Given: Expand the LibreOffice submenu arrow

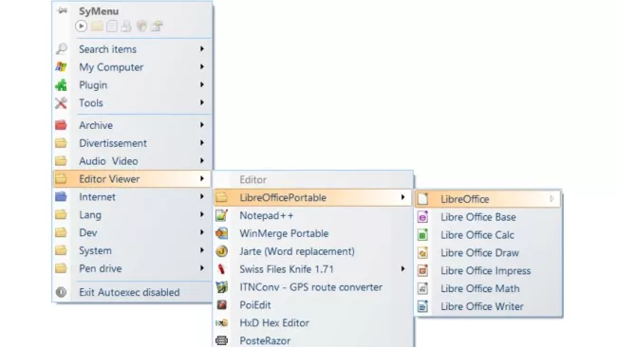Looking at the screenshot, I should click(x=552, y=199).
